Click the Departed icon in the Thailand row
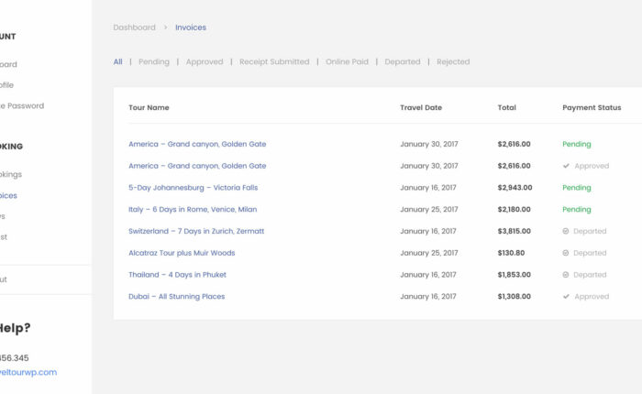Image resolution: width=642 pixels, height=394 pixels. [566, 275]
